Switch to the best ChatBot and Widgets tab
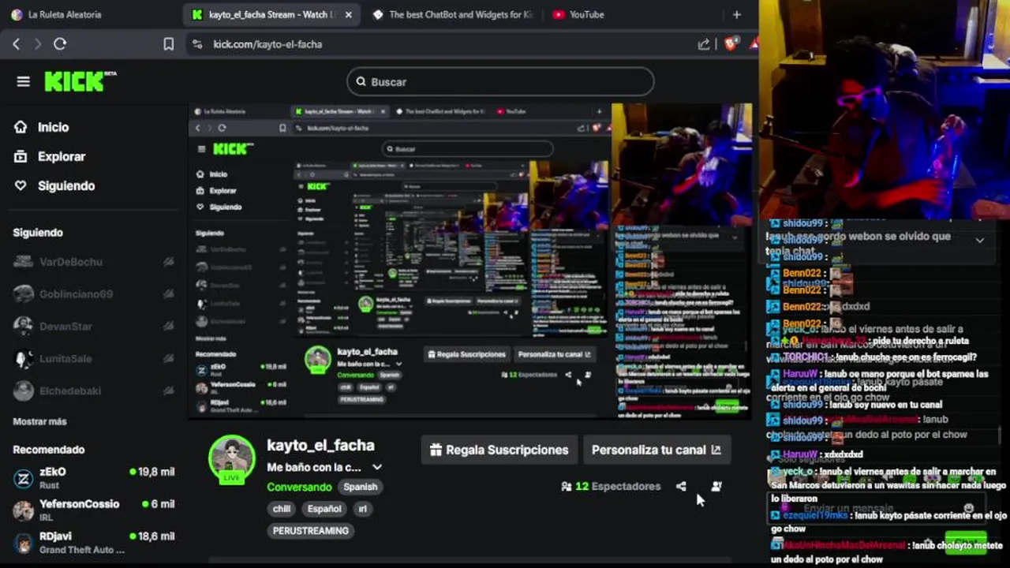The image size is (1010, 568). 454,14
